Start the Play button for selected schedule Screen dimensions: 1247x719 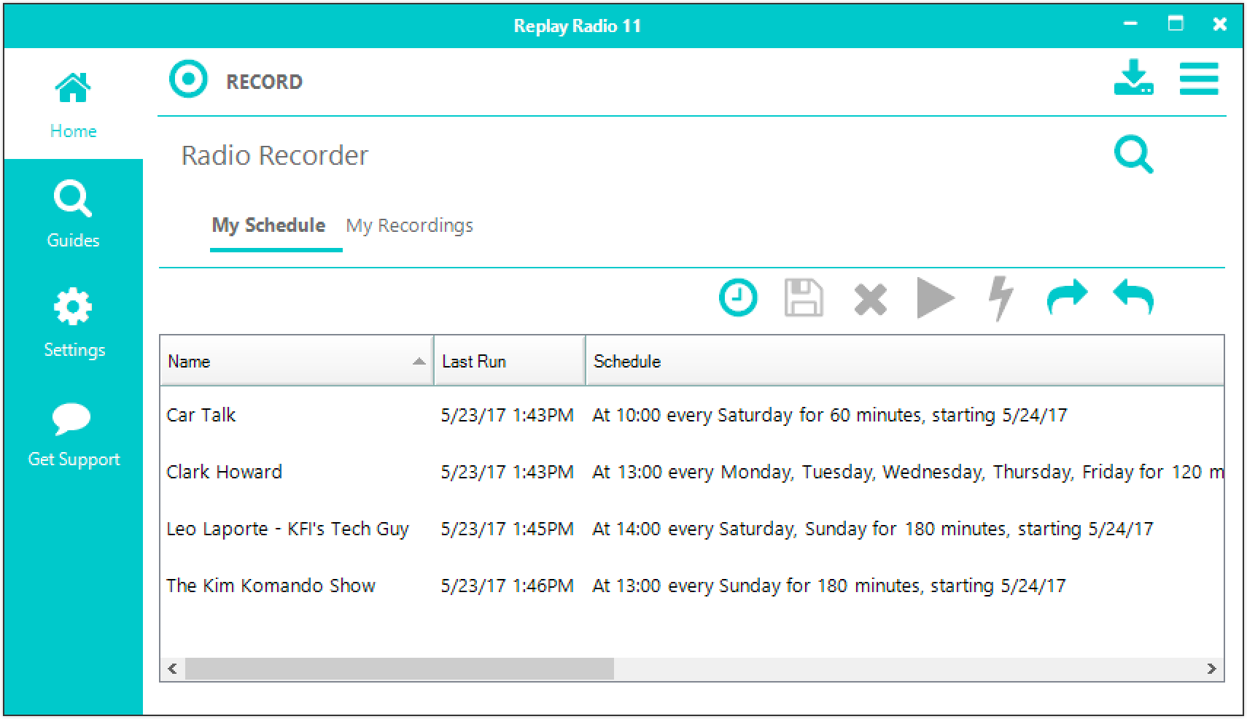pyautogui.click(x=934, y=298)
